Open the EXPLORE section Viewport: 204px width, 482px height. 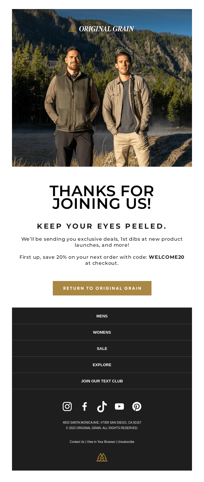102,365
